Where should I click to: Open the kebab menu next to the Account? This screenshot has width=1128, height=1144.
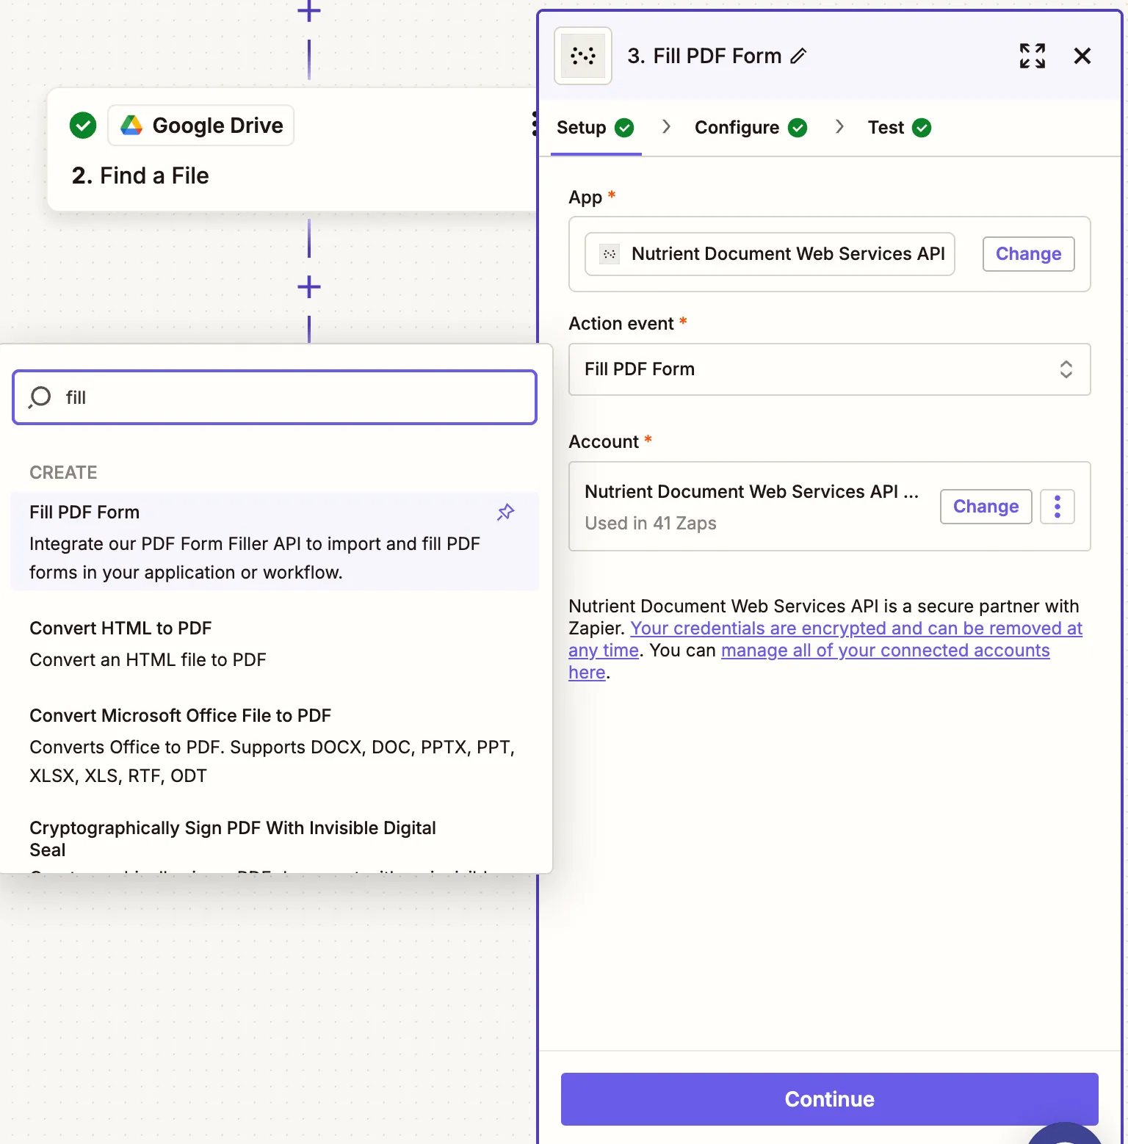click(1057, 506)
